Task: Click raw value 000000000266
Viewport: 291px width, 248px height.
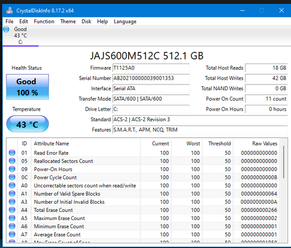Action: pos(259,210)
